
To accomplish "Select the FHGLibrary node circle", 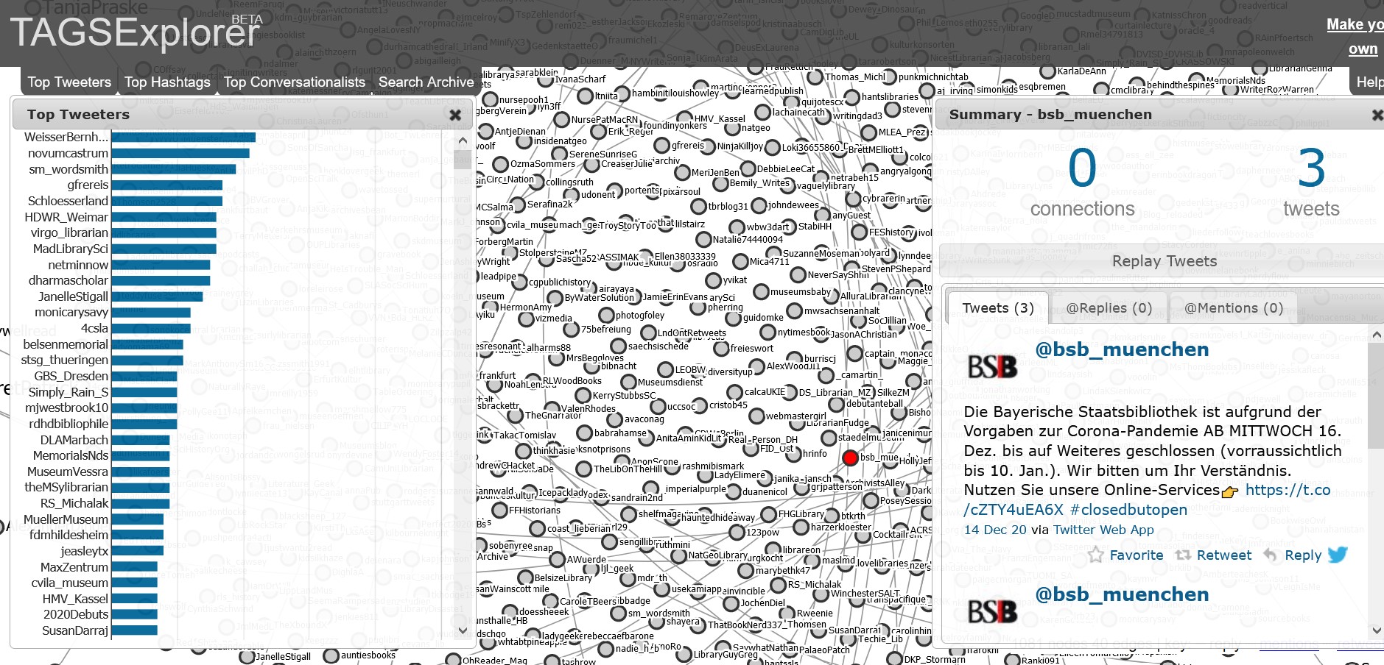I will (x=768, y=514).
